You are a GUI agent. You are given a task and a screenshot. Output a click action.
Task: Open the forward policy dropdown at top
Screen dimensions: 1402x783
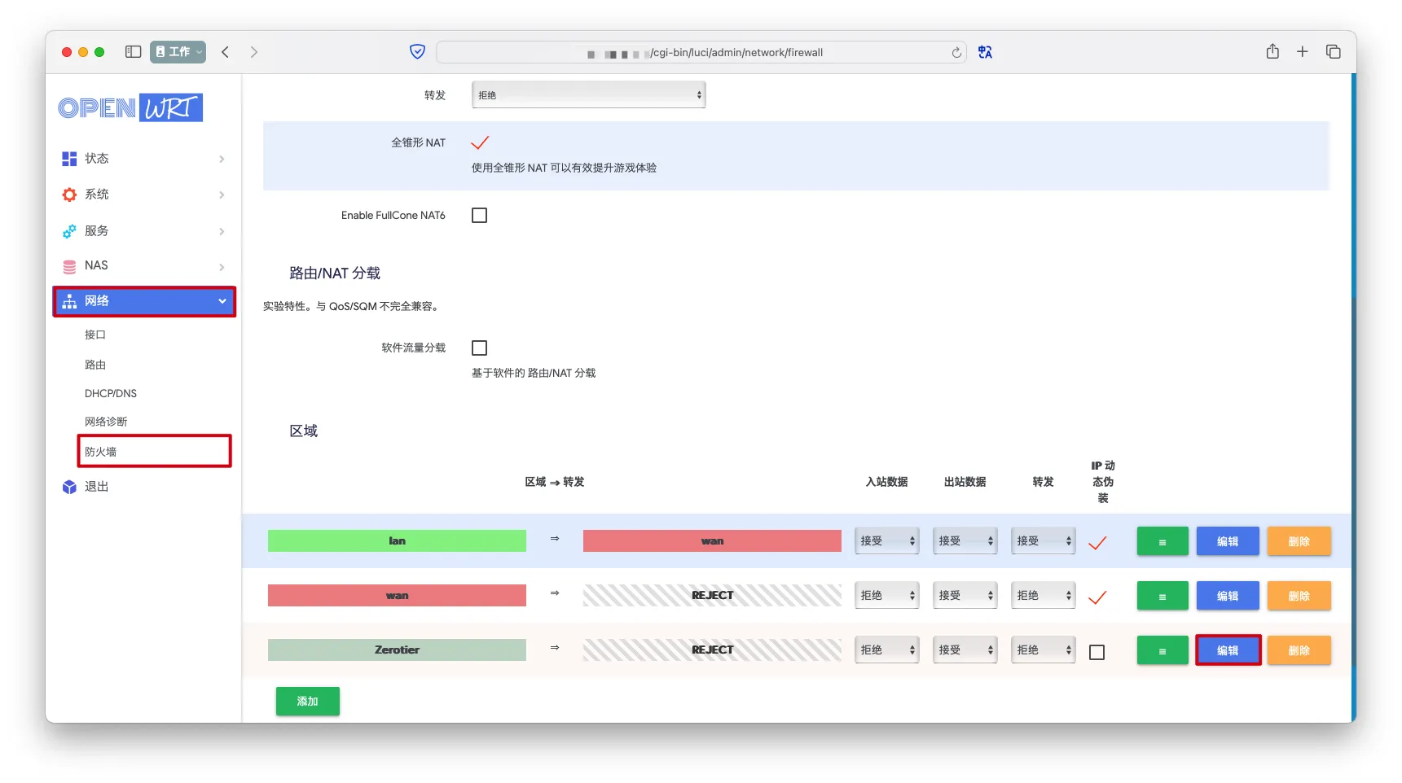[x=588, y=95]
